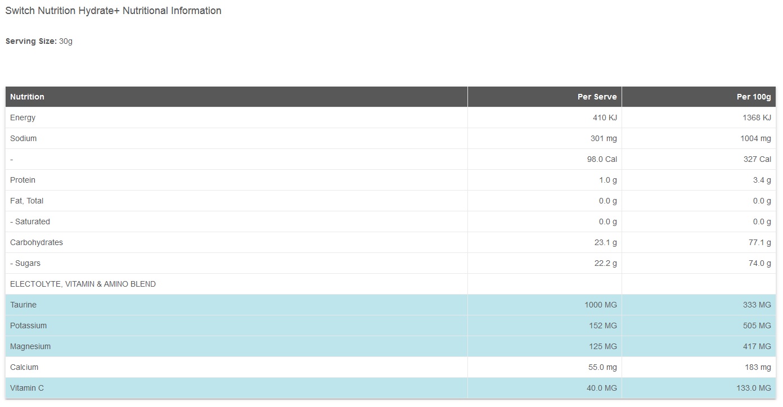Select the 'Protein' row label
Viewport: 783px width, 407px height.
[22, 180]
